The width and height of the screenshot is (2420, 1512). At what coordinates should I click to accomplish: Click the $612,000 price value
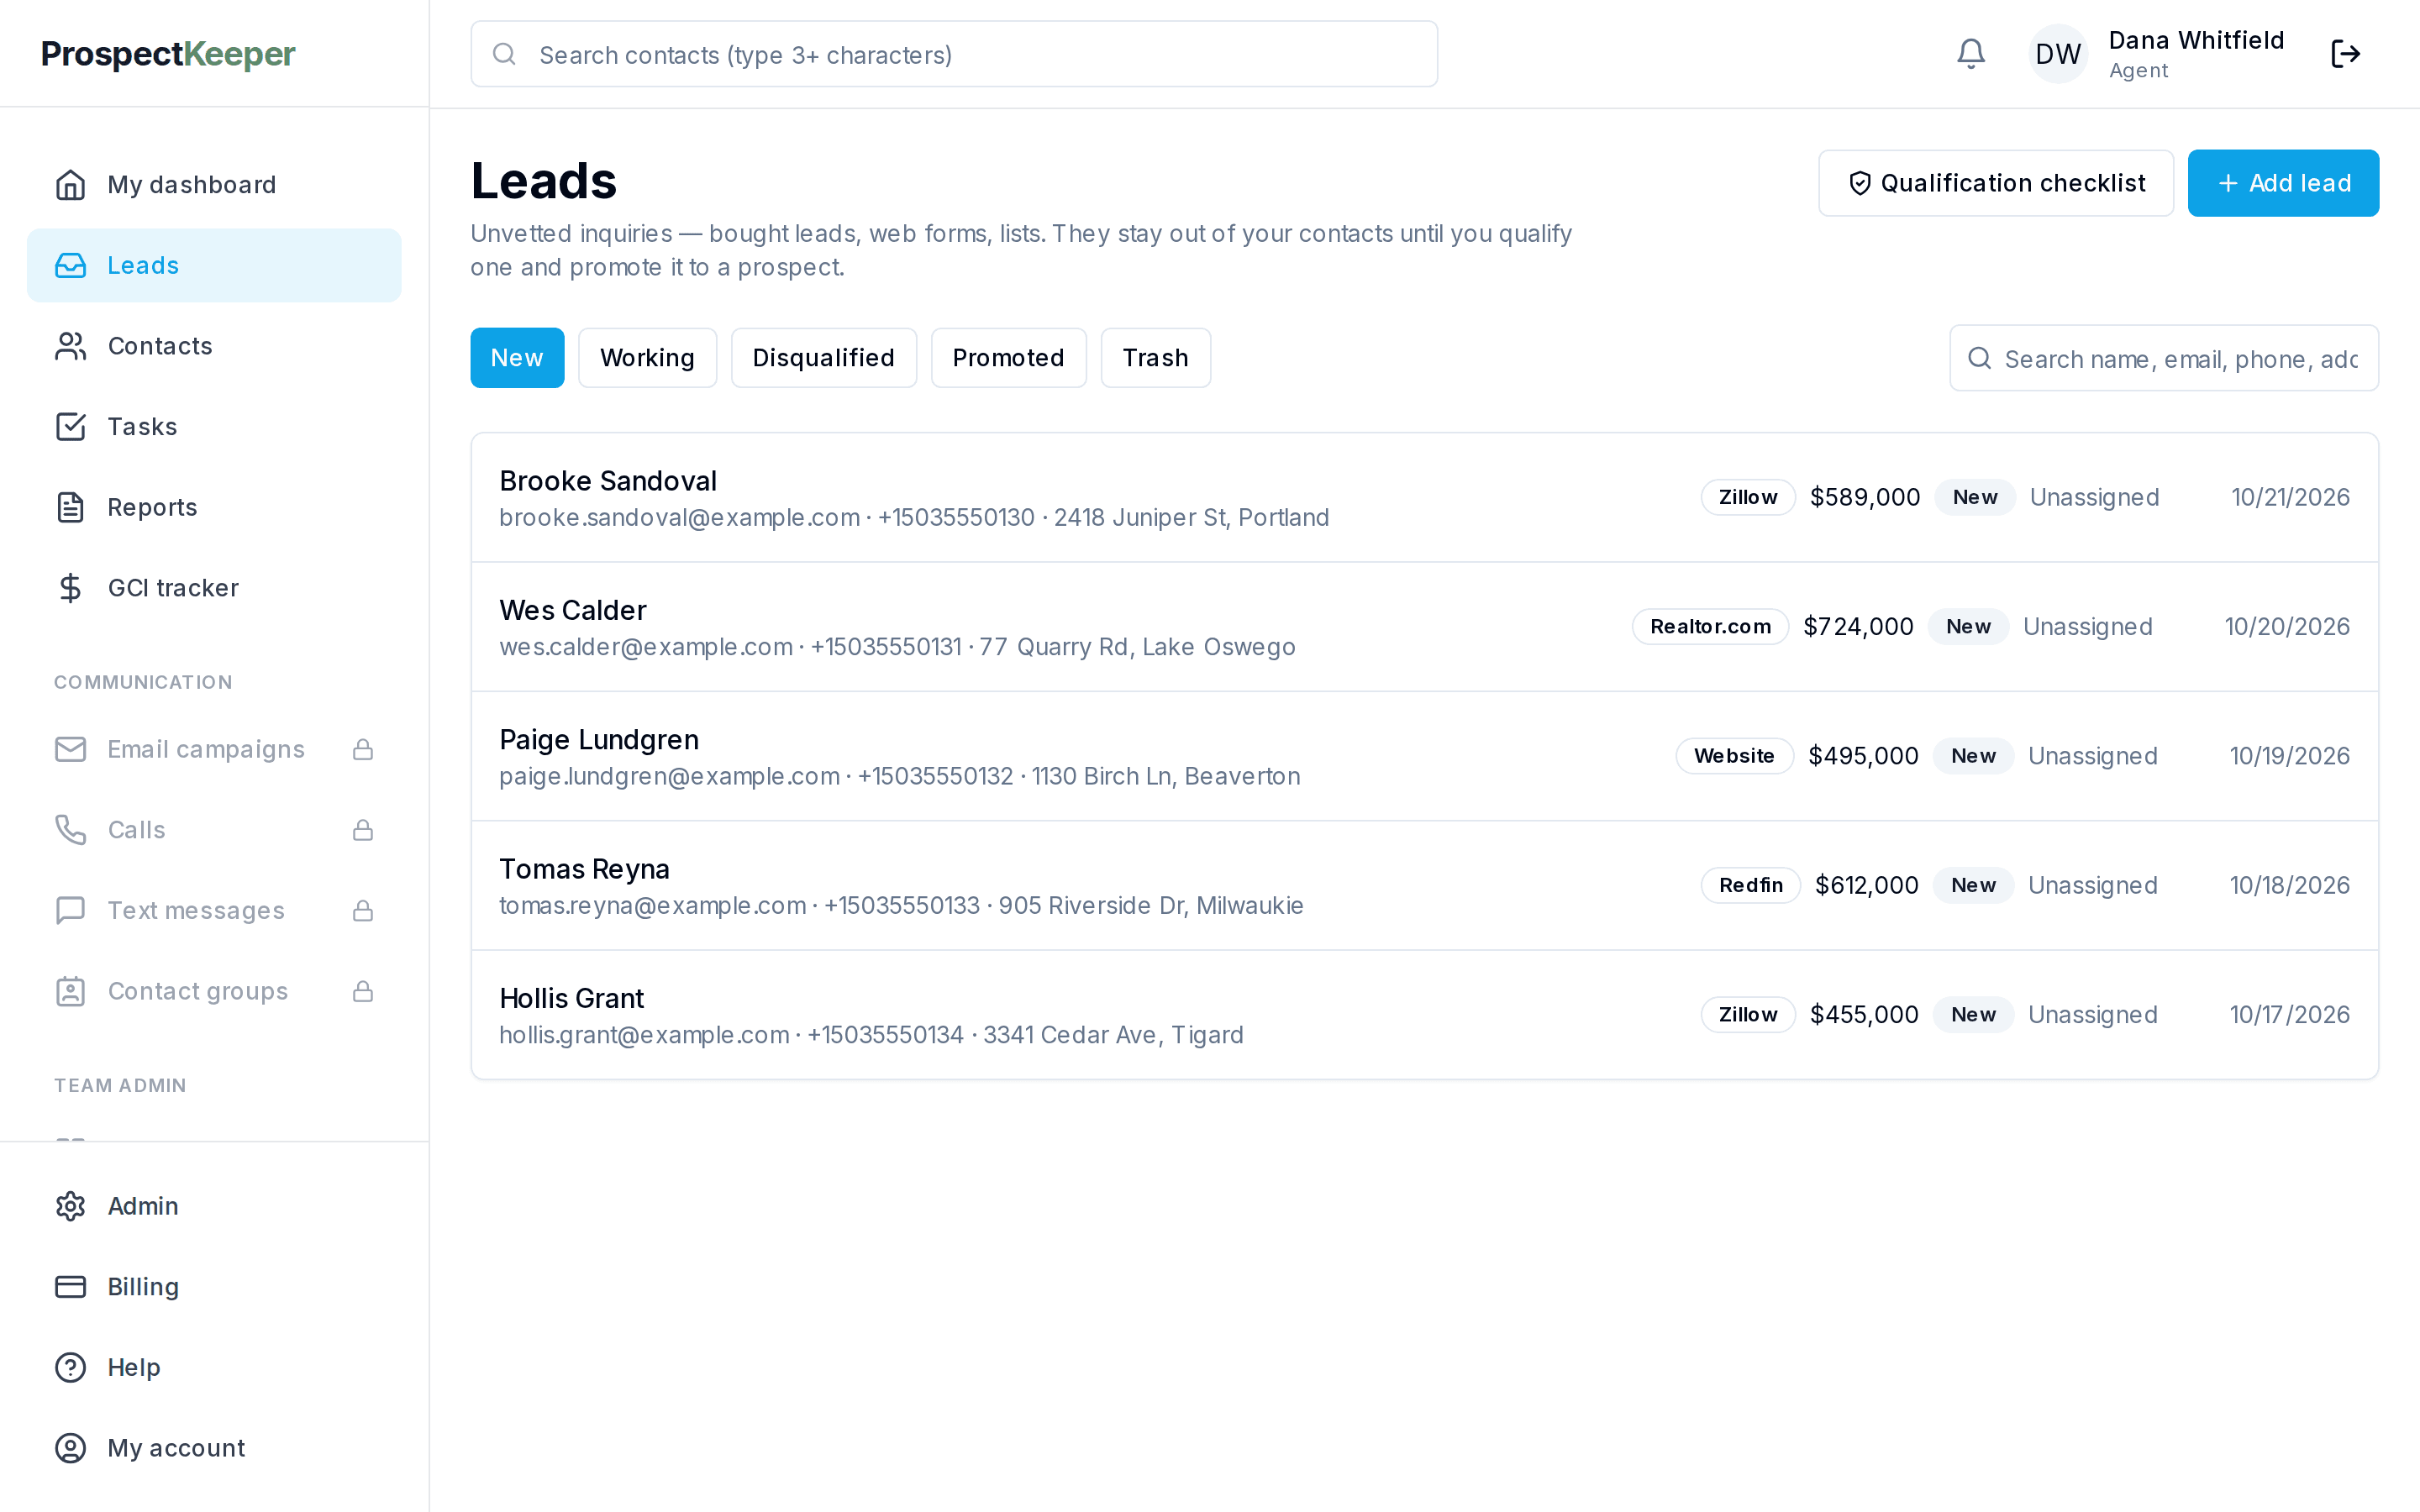click(1866, 885)
